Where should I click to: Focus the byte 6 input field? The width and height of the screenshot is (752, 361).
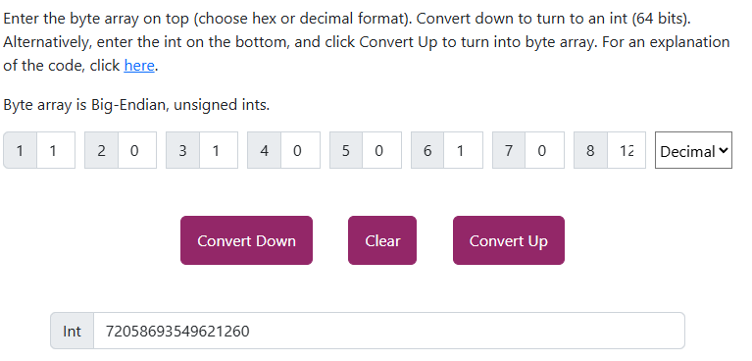(464, 150)
